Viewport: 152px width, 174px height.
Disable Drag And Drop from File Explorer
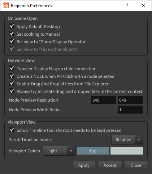click(12, 84)
